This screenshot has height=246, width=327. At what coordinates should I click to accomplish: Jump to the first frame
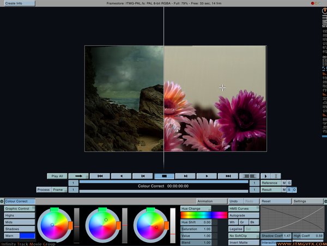100,176
